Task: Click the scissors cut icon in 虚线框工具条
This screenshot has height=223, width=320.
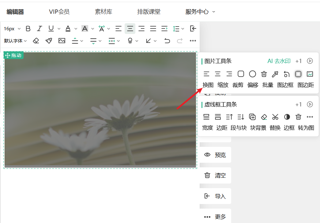Action: pos(275,117)
